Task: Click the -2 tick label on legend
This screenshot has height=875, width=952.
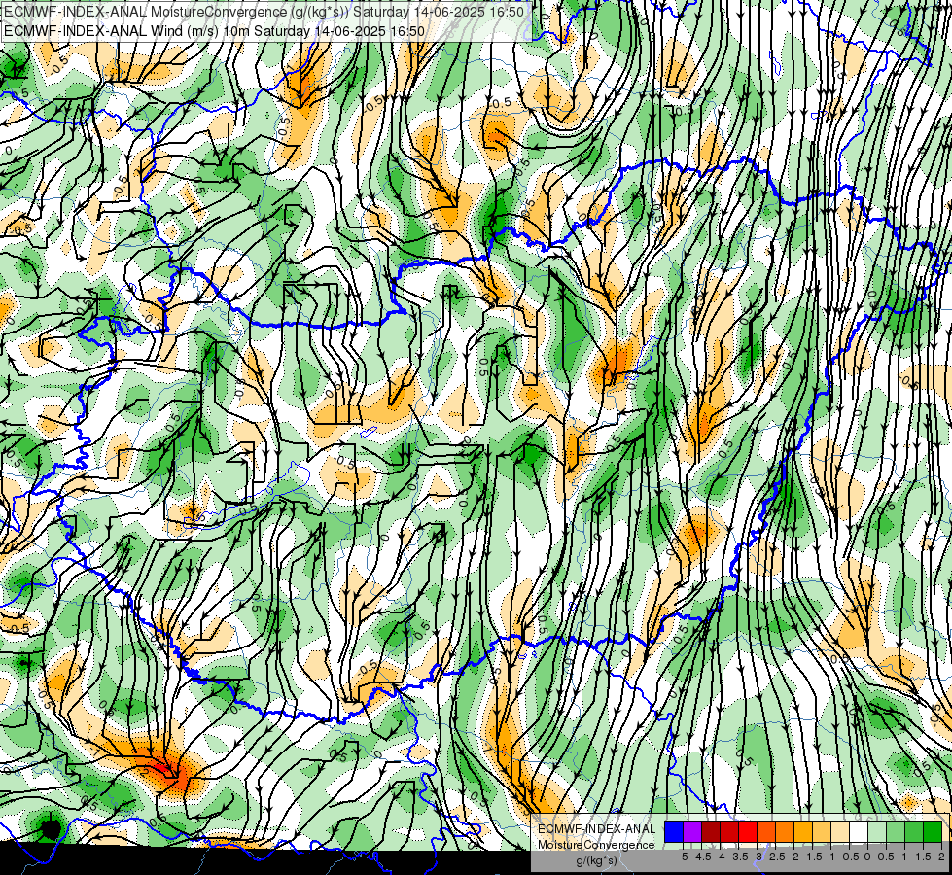Action: (793, 857)
